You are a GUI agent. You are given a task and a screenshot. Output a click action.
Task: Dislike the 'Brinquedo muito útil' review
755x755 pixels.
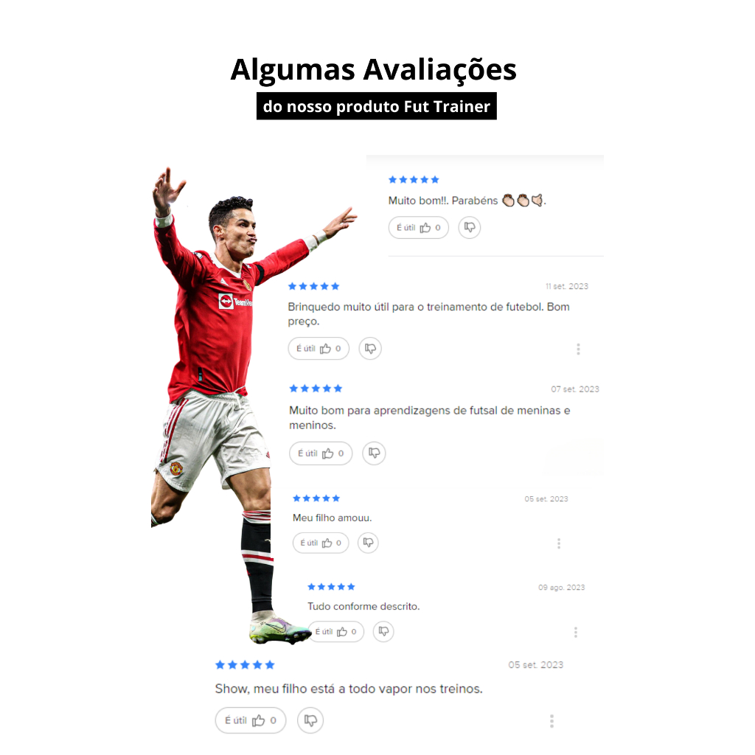click(370, 348)
